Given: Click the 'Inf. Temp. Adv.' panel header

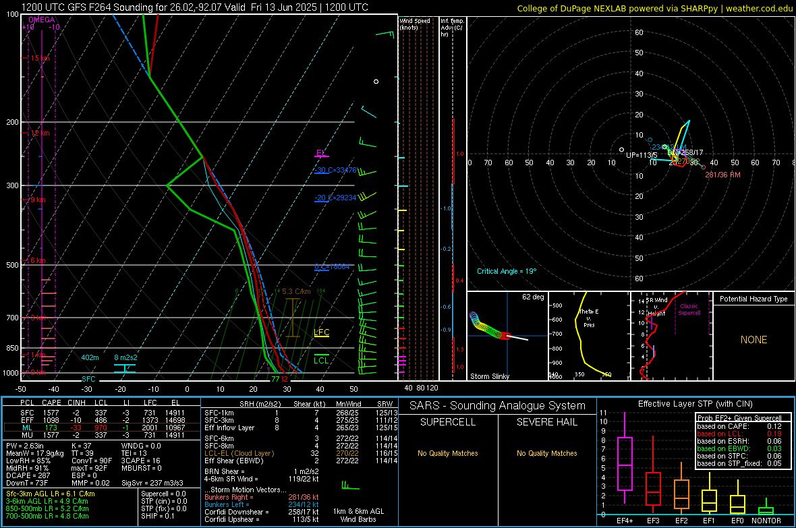Looking at the screenshot, I should (452, 28).
